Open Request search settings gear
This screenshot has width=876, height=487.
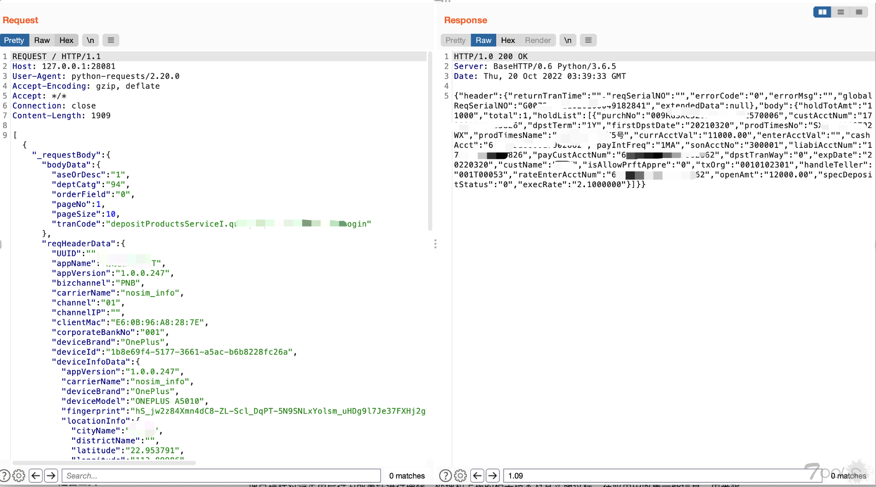[x=19, y=475]
